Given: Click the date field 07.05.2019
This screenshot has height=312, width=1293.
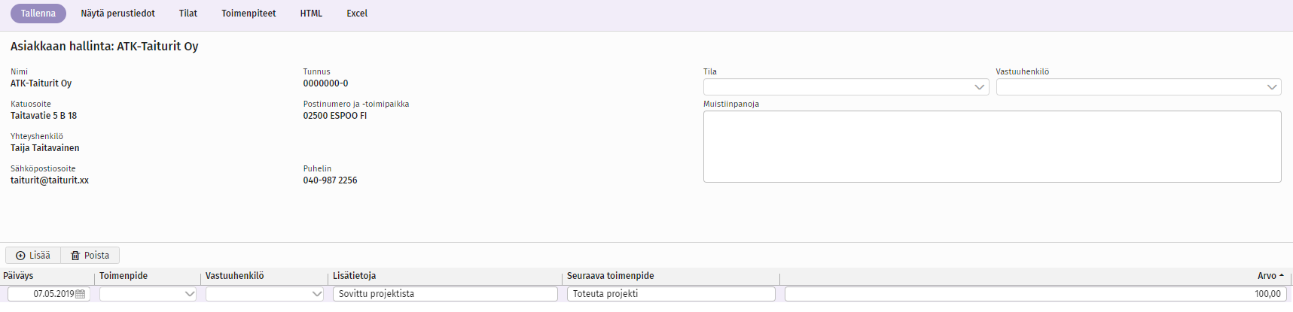Looking at the screenshot, I should click(49, 294).
